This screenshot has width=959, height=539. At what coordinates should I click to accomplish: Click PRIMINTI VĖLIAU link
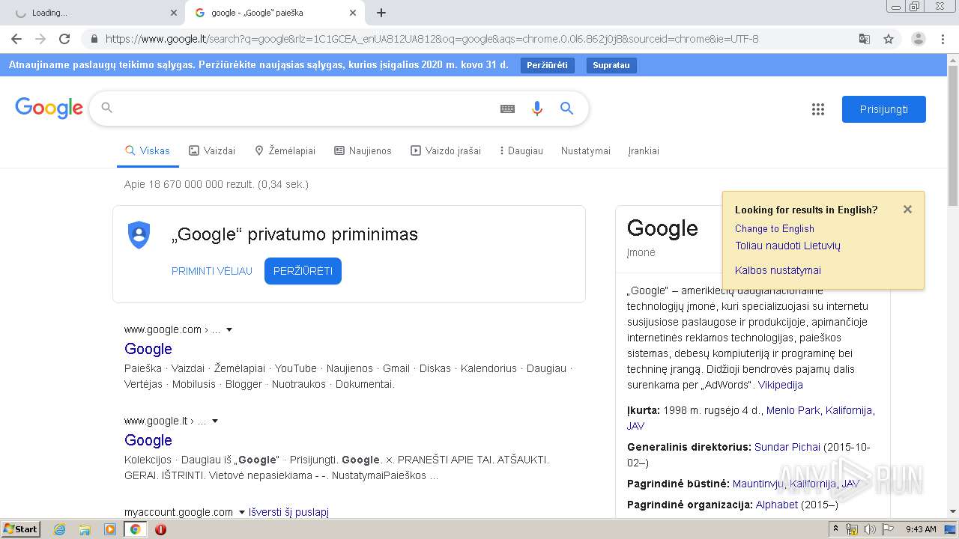[x=212, y=271]
